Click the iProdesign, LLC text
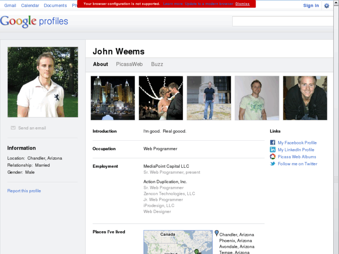 [x=159, y=206]
